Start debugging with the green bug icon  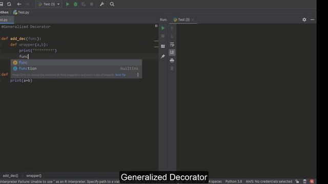[75, 4]
